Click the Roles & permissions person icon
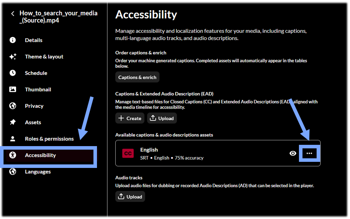Image resolution: width=350 pixels, height=219 pixels. pos(13,139)
